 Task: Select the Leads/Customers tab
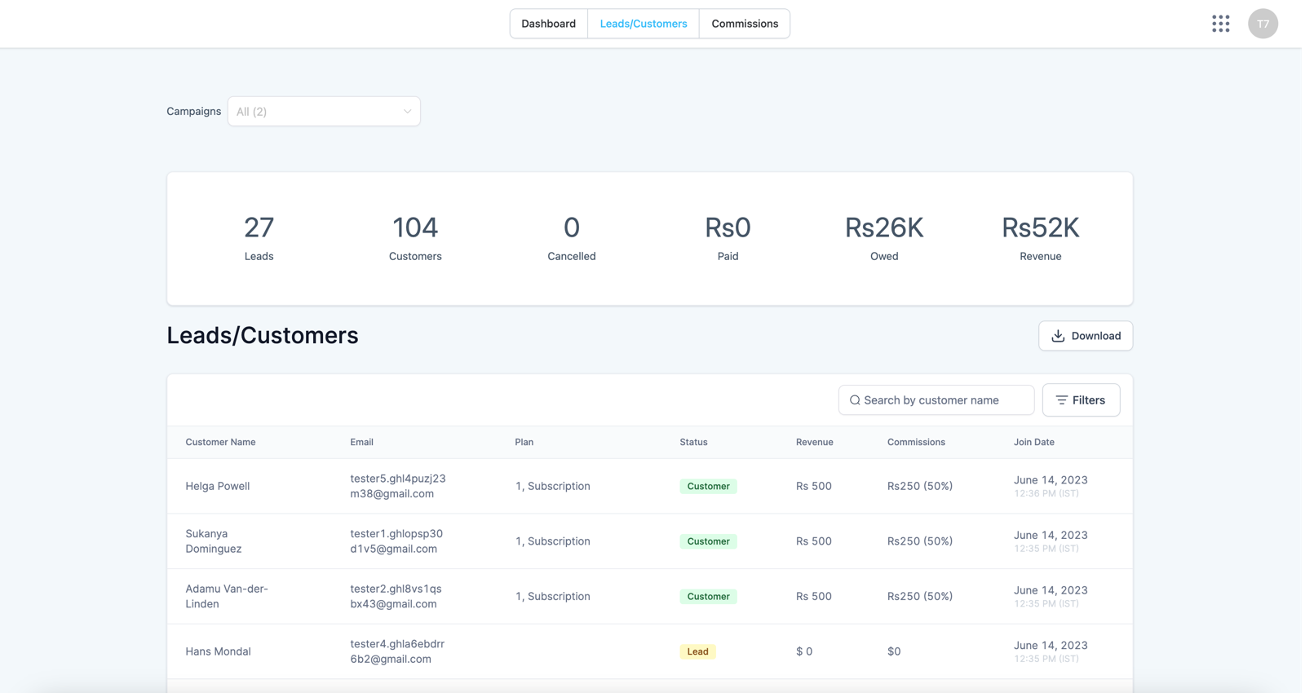coord(644,24)
